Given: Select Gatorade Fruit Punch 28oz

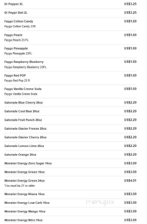Looking at the screenshot, I should coord(70,120).
